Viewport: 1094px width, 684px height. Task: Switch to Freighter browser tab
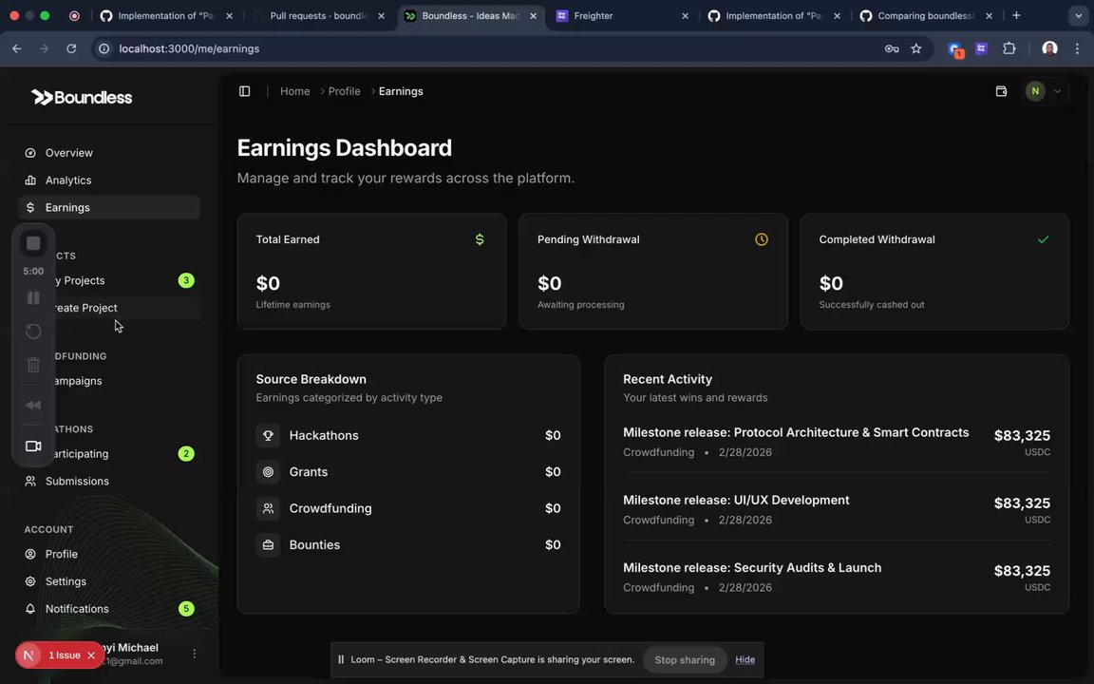[623, 15]
